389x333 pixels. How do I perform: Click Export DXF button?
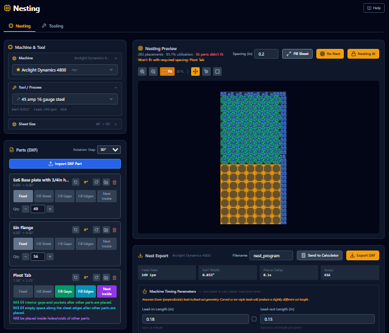coord(363,255)
